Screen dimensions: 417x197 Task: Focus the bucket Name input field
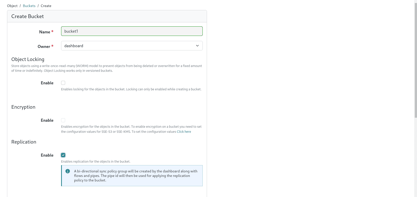[x=132, y=31]
